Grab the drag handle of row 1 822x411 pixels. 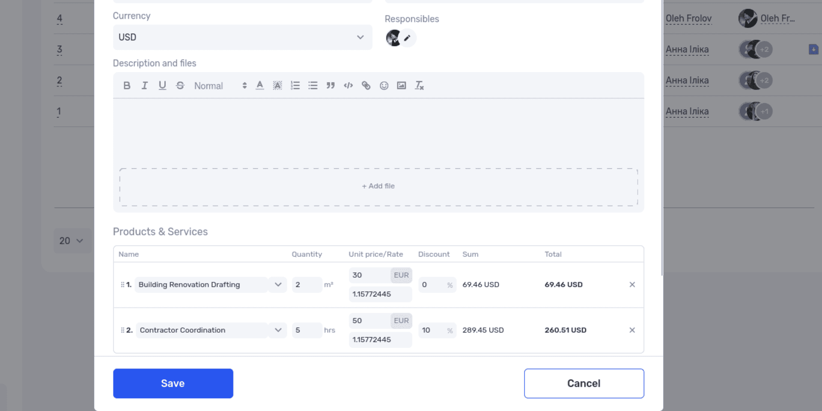[122, 285]
